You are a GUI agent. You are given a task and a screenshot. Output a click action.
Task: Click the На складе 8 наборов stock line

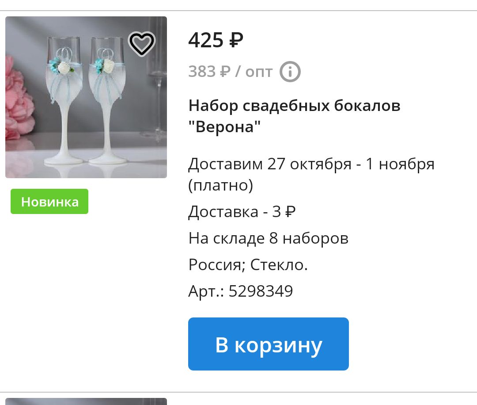[269, 238]
